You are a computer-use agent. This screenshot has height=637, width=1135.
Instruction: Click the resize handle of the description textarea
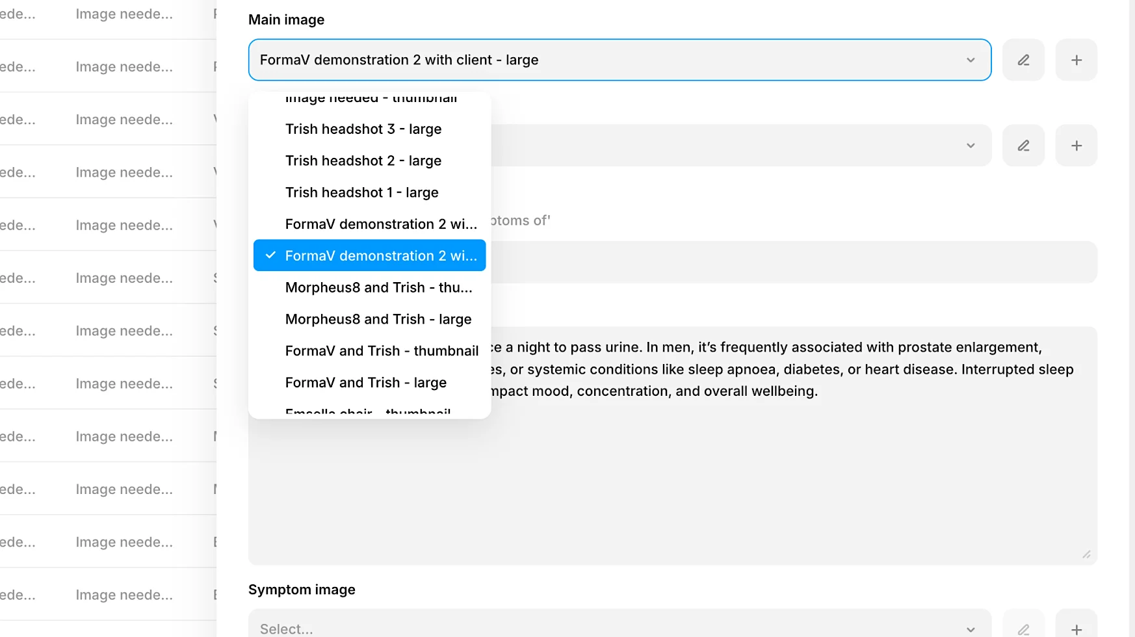click(x=1086, y=553)
